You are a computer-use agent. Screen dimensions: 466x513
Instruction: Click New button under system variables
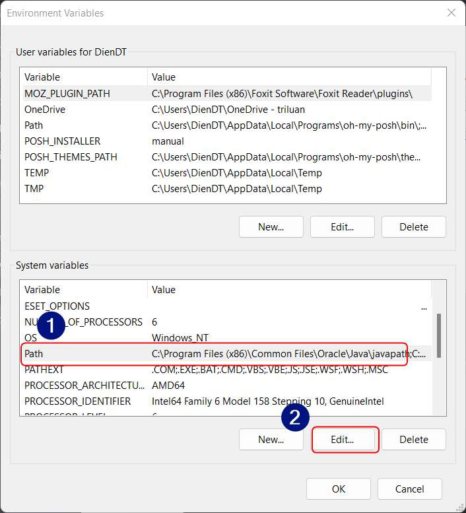[271, 440]
